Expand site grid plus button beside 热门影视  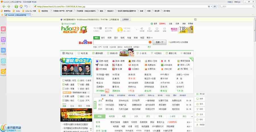point(191,69)
